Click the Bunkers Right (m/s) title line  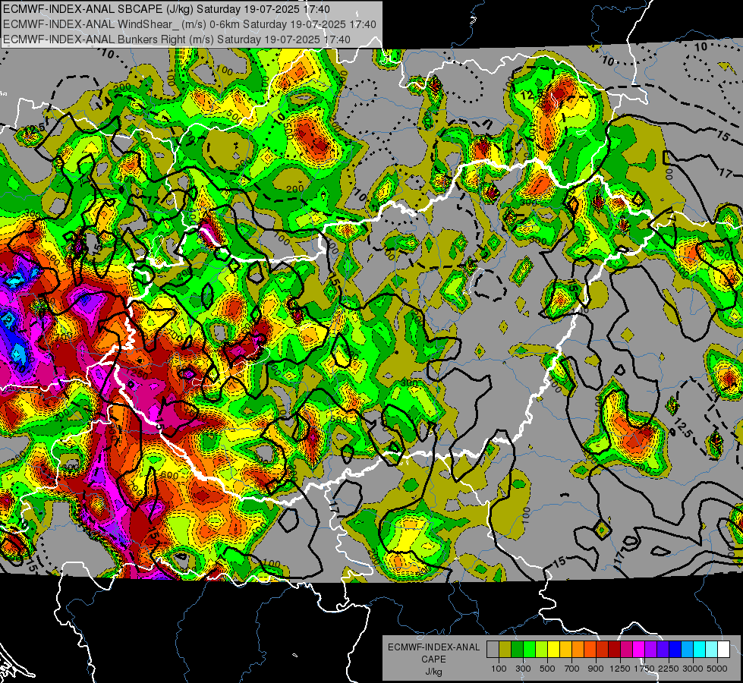[177, 39]
